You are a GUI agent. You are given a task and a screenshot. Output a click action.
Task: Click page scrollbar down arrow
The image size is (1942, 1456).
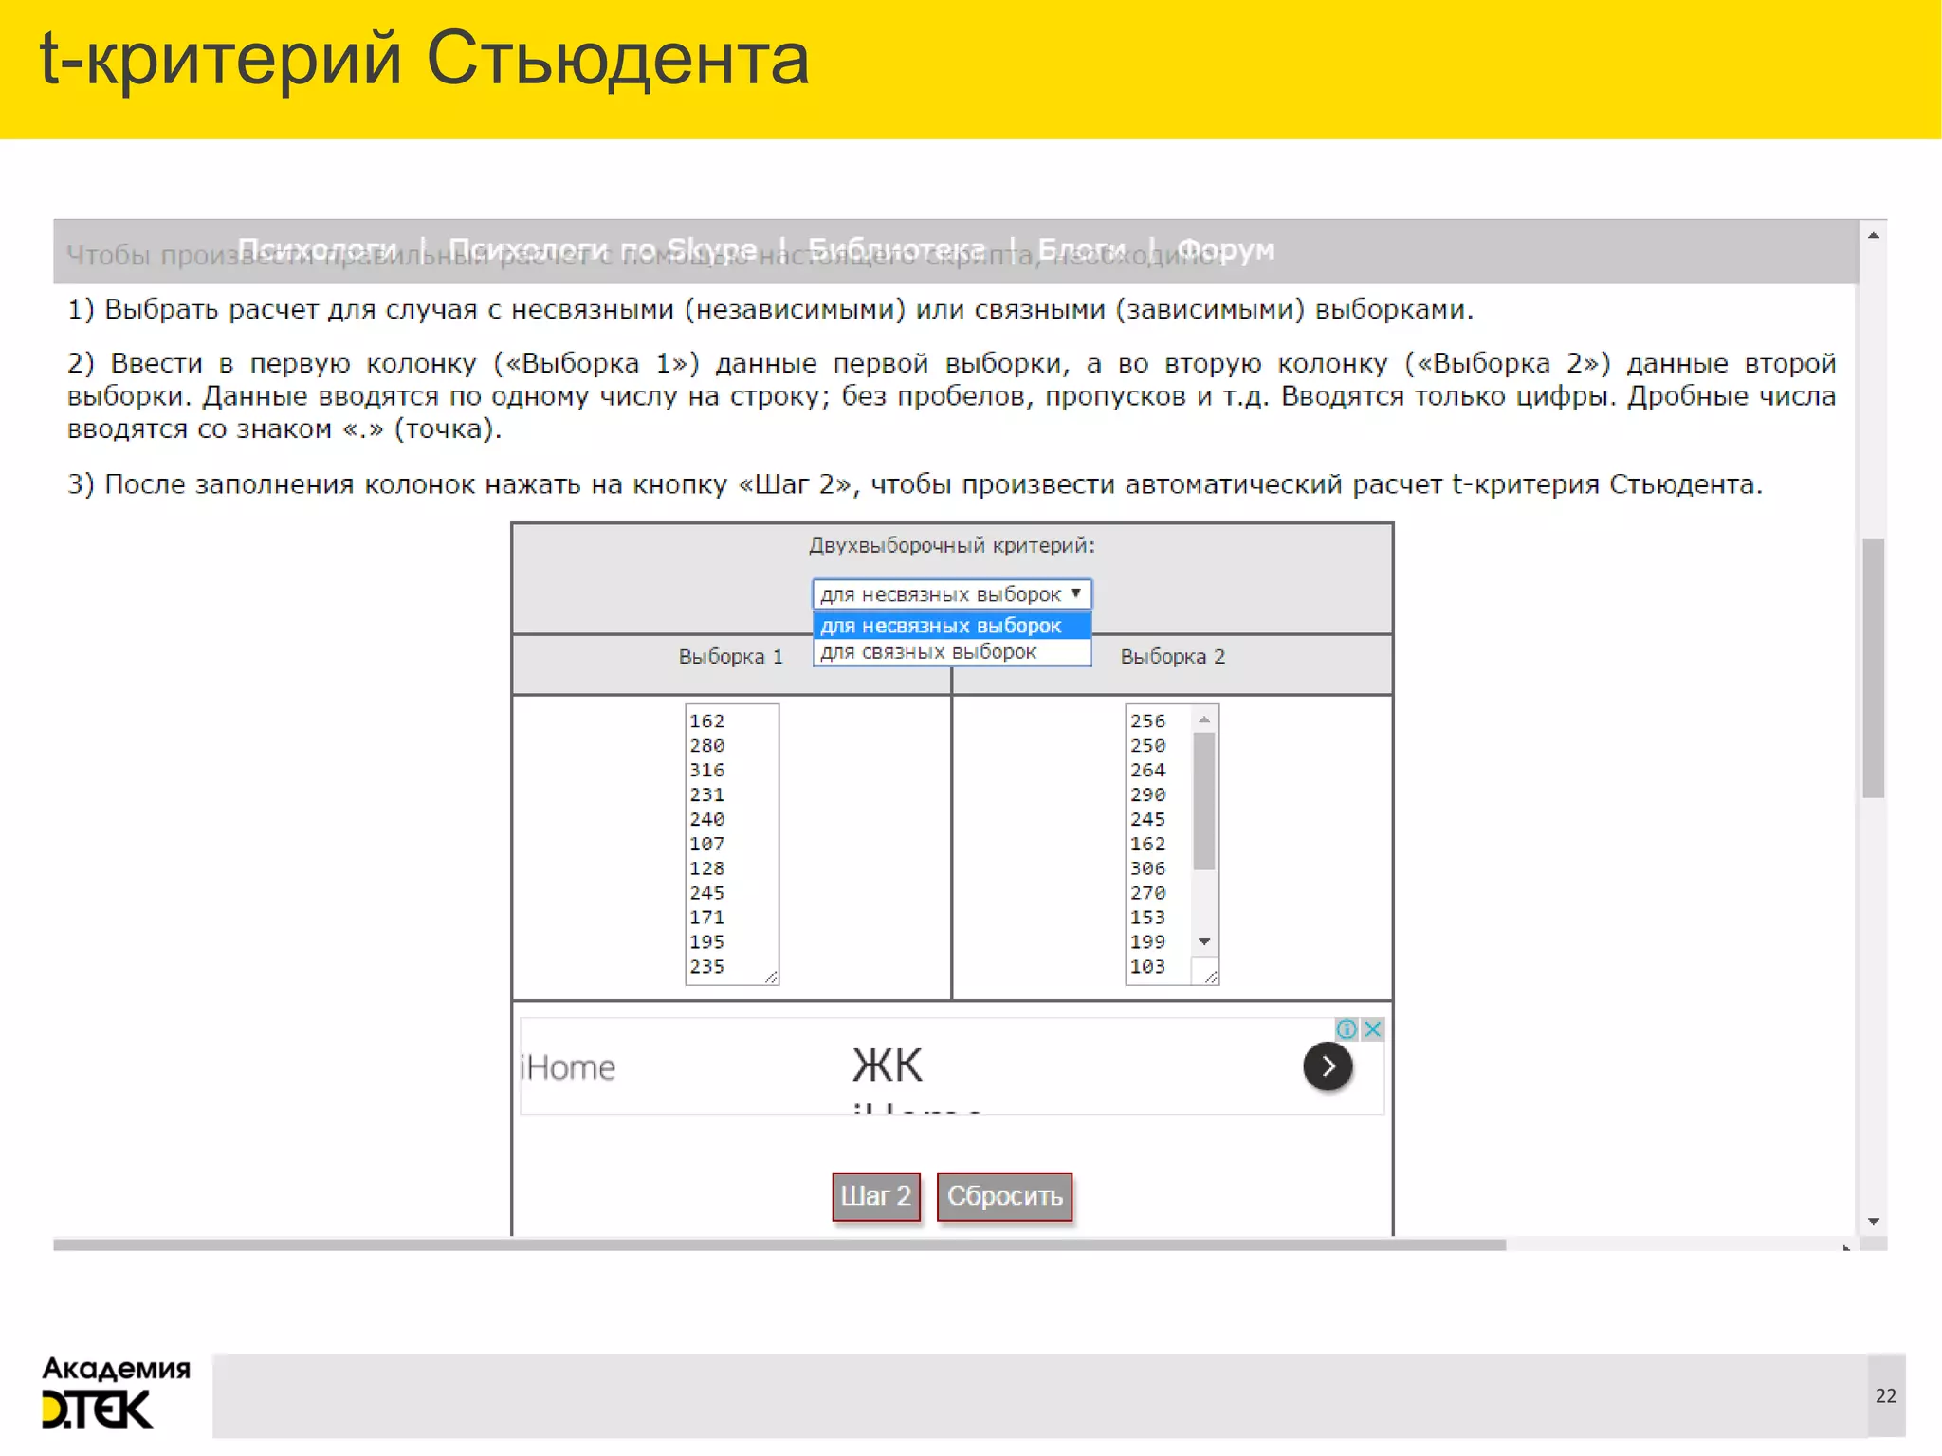point(1873,1221)
